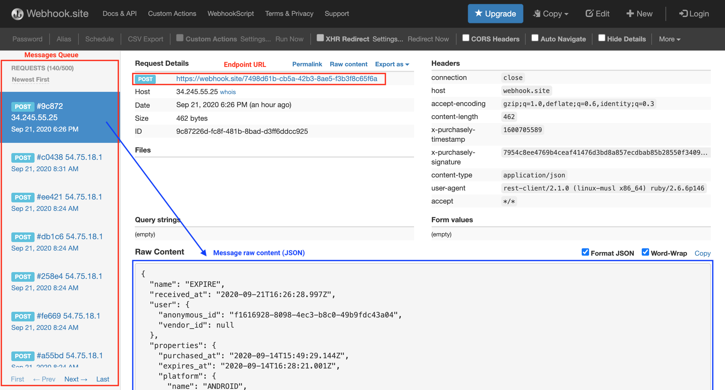Click the Edit pencil button
Image resolution: width=725 pixels, height=390 pixels.
pyautogui.click(x=598, y=14)
